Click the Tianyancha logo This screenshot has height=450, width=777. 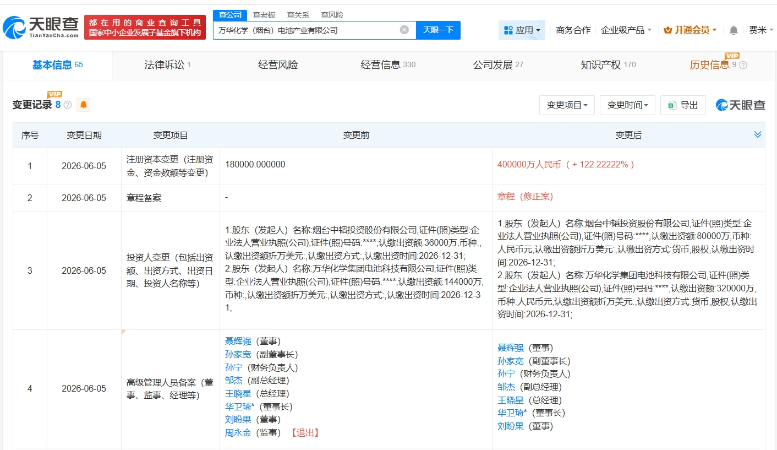(41, 27)
